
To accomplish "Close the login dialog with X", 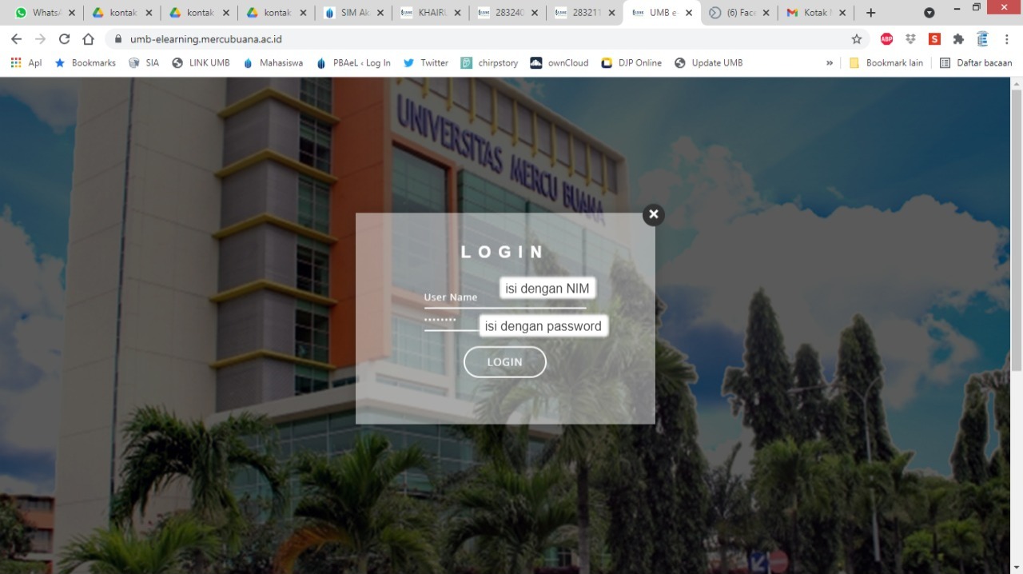I will (x=654, y=214).
